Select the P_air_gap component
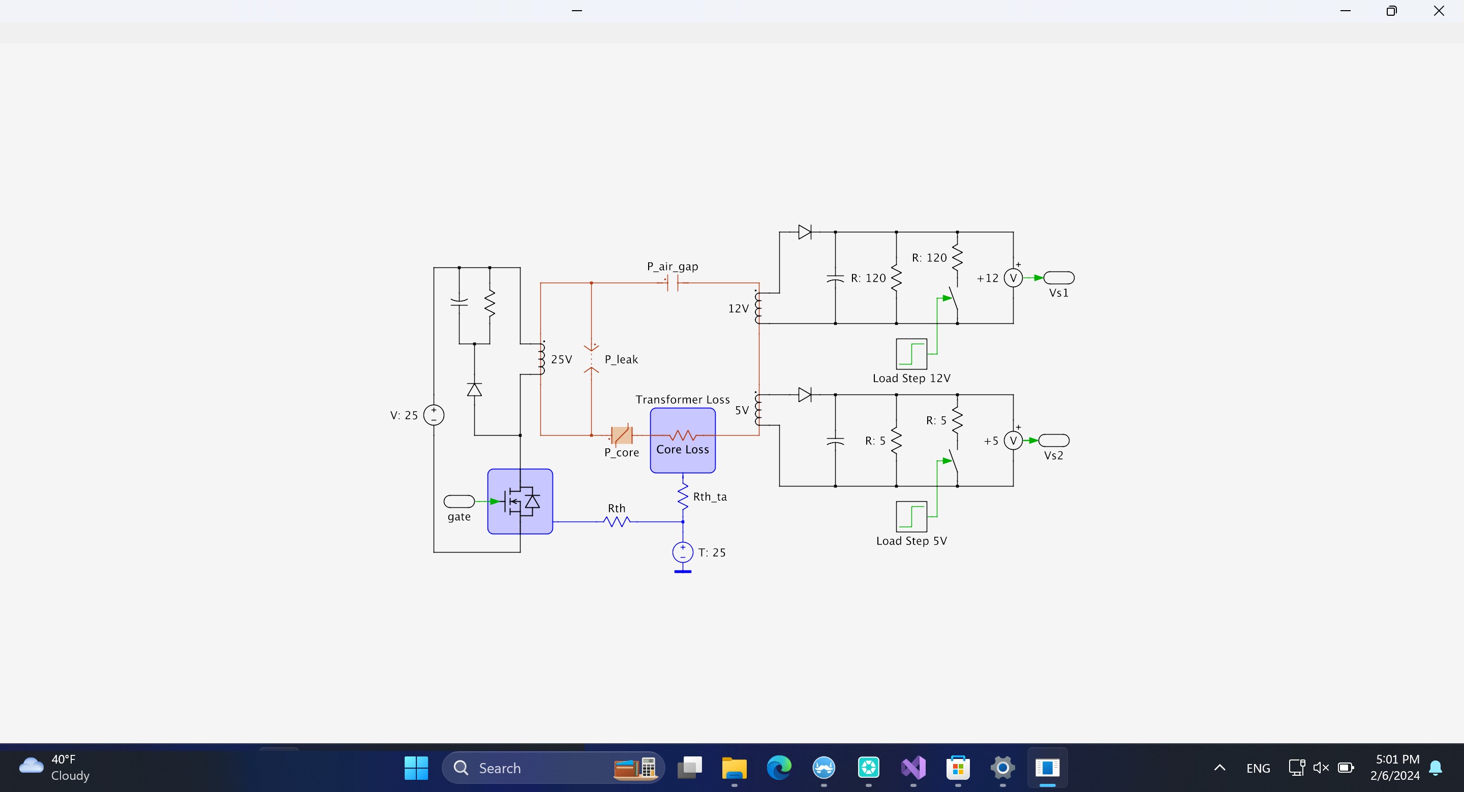 (x=673, y=282)
